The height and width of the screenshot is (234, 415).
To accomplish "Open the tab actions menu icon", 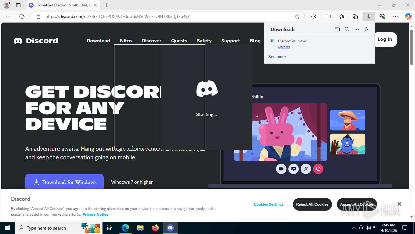I will (x=18, y=5).
